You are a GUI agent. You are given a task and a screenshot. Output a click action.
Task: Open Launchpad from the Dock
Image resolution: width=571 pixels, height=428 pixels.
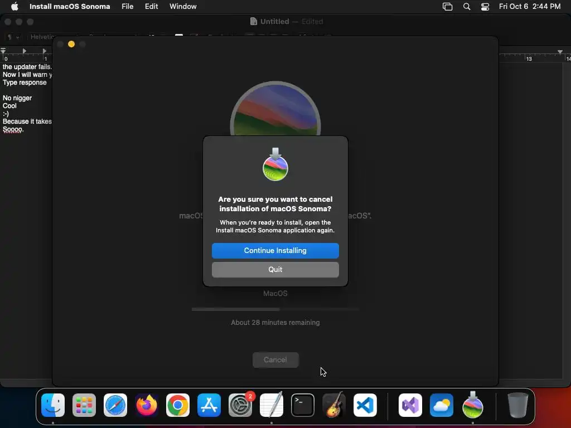pos(84,405)
